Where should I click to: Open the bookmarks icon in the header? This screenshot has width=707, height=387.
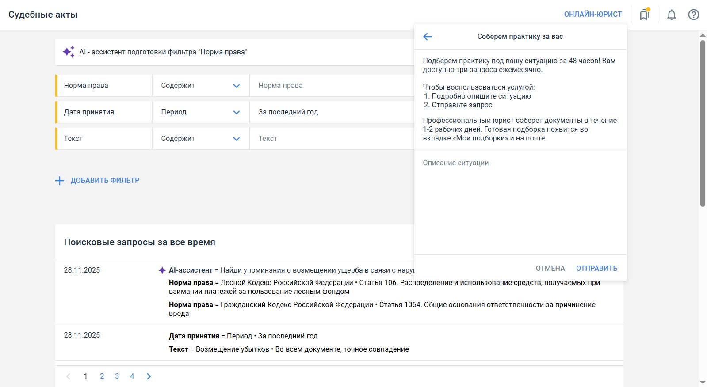coord(645,15)
